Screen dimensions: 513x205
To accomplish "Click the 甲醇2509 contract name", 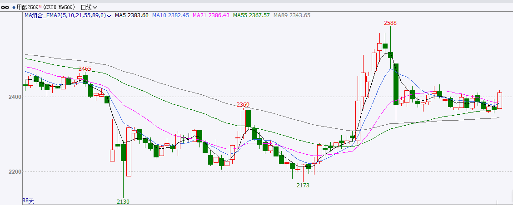I will tap(27, 7).
